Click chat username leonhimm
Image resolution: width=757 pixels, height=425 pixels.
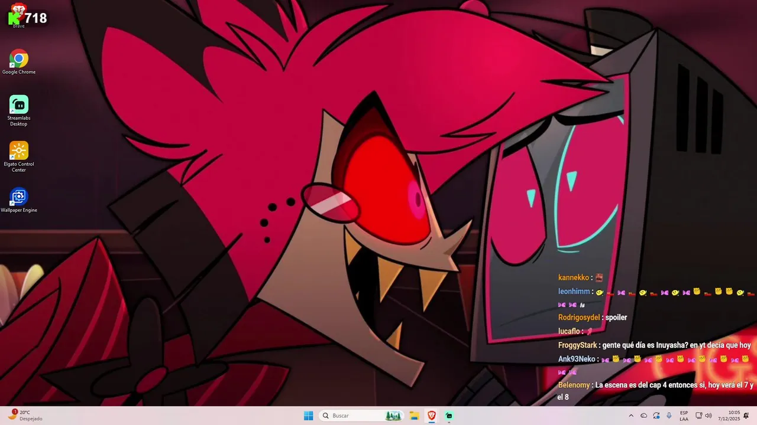tap(574, 292)
